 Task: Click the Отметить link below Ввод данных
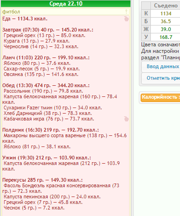pyautogui.click(x=163, y=78)
